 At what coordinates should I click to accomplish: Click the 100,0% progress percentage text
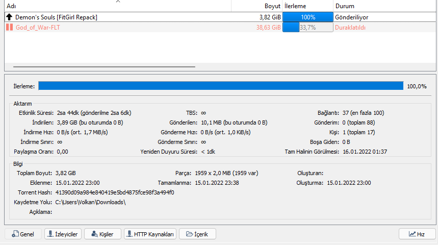tap(417, 86)
